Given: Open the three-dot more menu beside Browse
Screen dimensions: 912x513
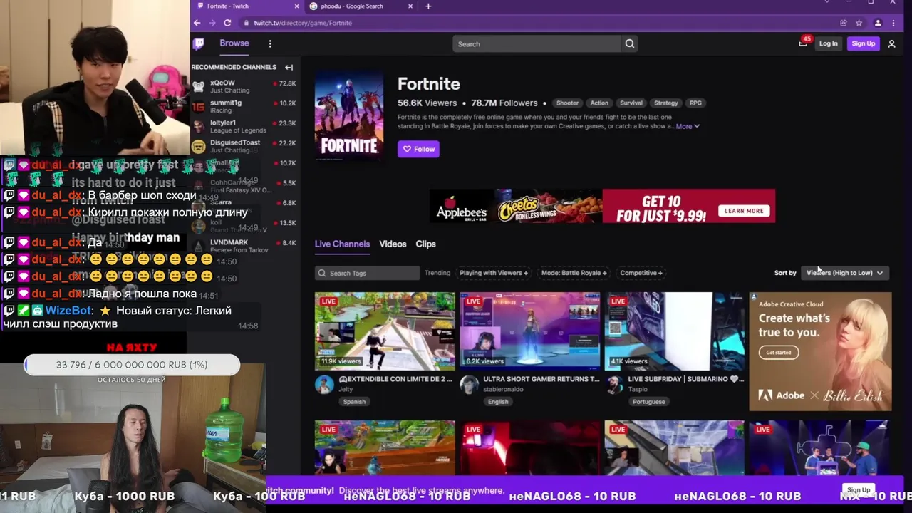Looking at the screenshot, I should (x=270, y=43).
